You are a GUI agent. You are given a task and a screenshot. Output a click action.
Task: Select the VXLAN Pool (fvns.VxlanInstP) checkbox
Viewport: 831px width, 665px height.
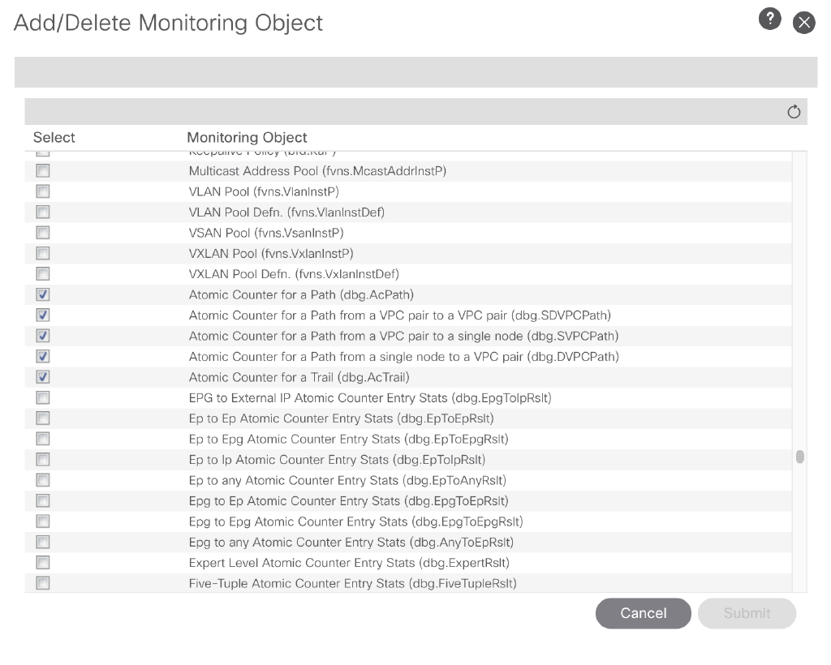(x=43, y=253)
